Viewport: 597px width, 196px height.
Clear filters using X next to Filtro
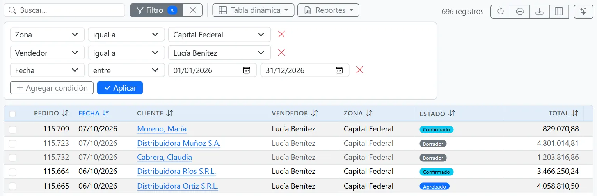coord(193,10)
